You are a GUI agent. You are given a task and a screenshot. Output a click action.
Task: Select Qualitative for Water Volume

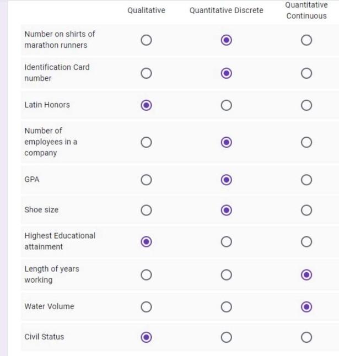pos(146,306)
